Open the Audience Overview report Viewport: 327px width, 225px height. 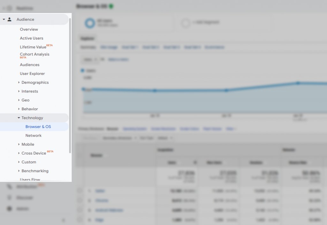click(29, 29)
